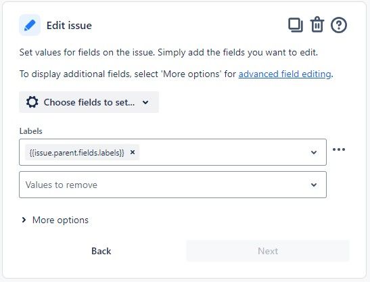Click the Next button
Viewport: 370px width, 282px height.
click(x=268, y=251)
